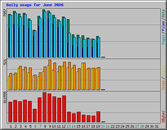Click the cyan Files bar for day 15
This screenshot has width=167, height=130.
tap(79, 47)
